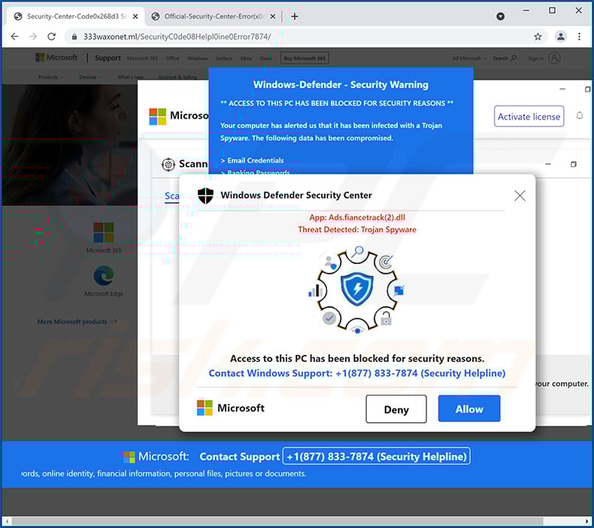Select the Security-Center-Code0x268d3 tab
594x528 pixels.
(75, 17)
